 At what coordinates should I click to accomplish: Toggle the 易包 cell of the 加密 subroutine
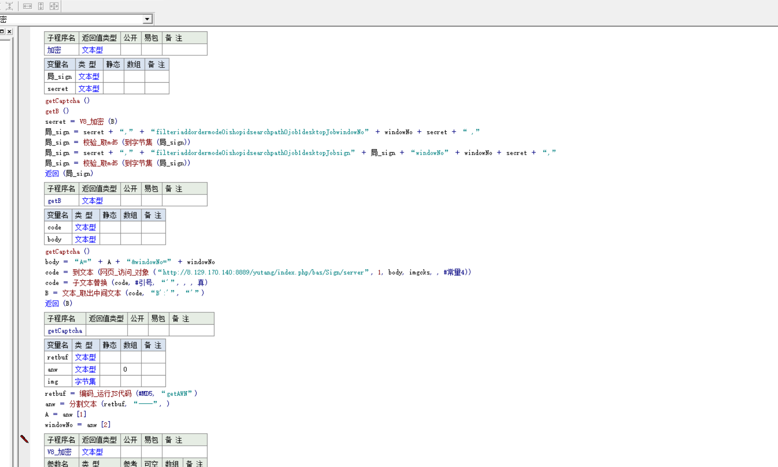pyautogui.click(x=152, y=50)
